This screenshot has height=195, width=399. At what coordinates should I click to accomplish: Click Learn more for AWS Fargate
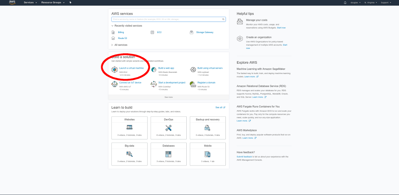tap(244, 121)
